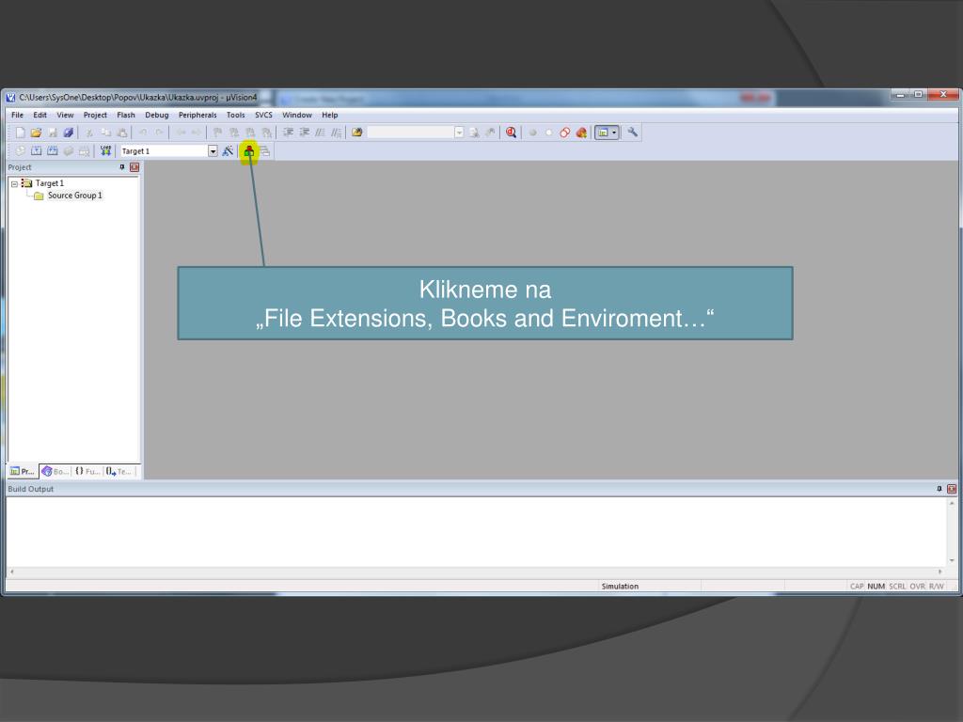963x722 pixels.
Task: Open the File menu
Action: (17, 115)
